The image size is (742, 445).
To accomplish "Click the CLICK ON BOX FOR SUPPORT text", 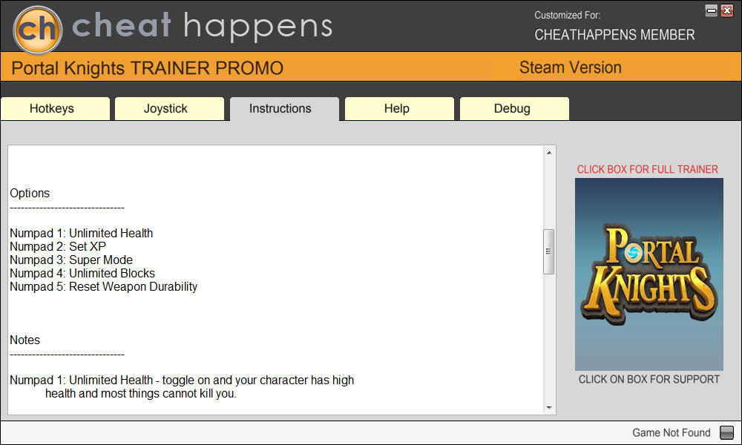I will click(649, 379).
